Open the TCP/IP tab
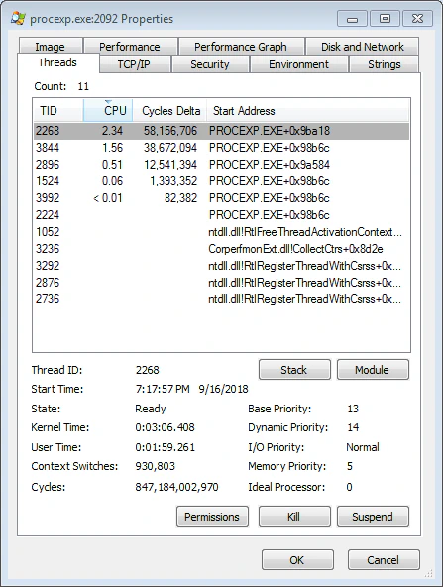Image resolution: width=443 pixels, height=587 pixels. pyautogui.click(x=134, y=64)
